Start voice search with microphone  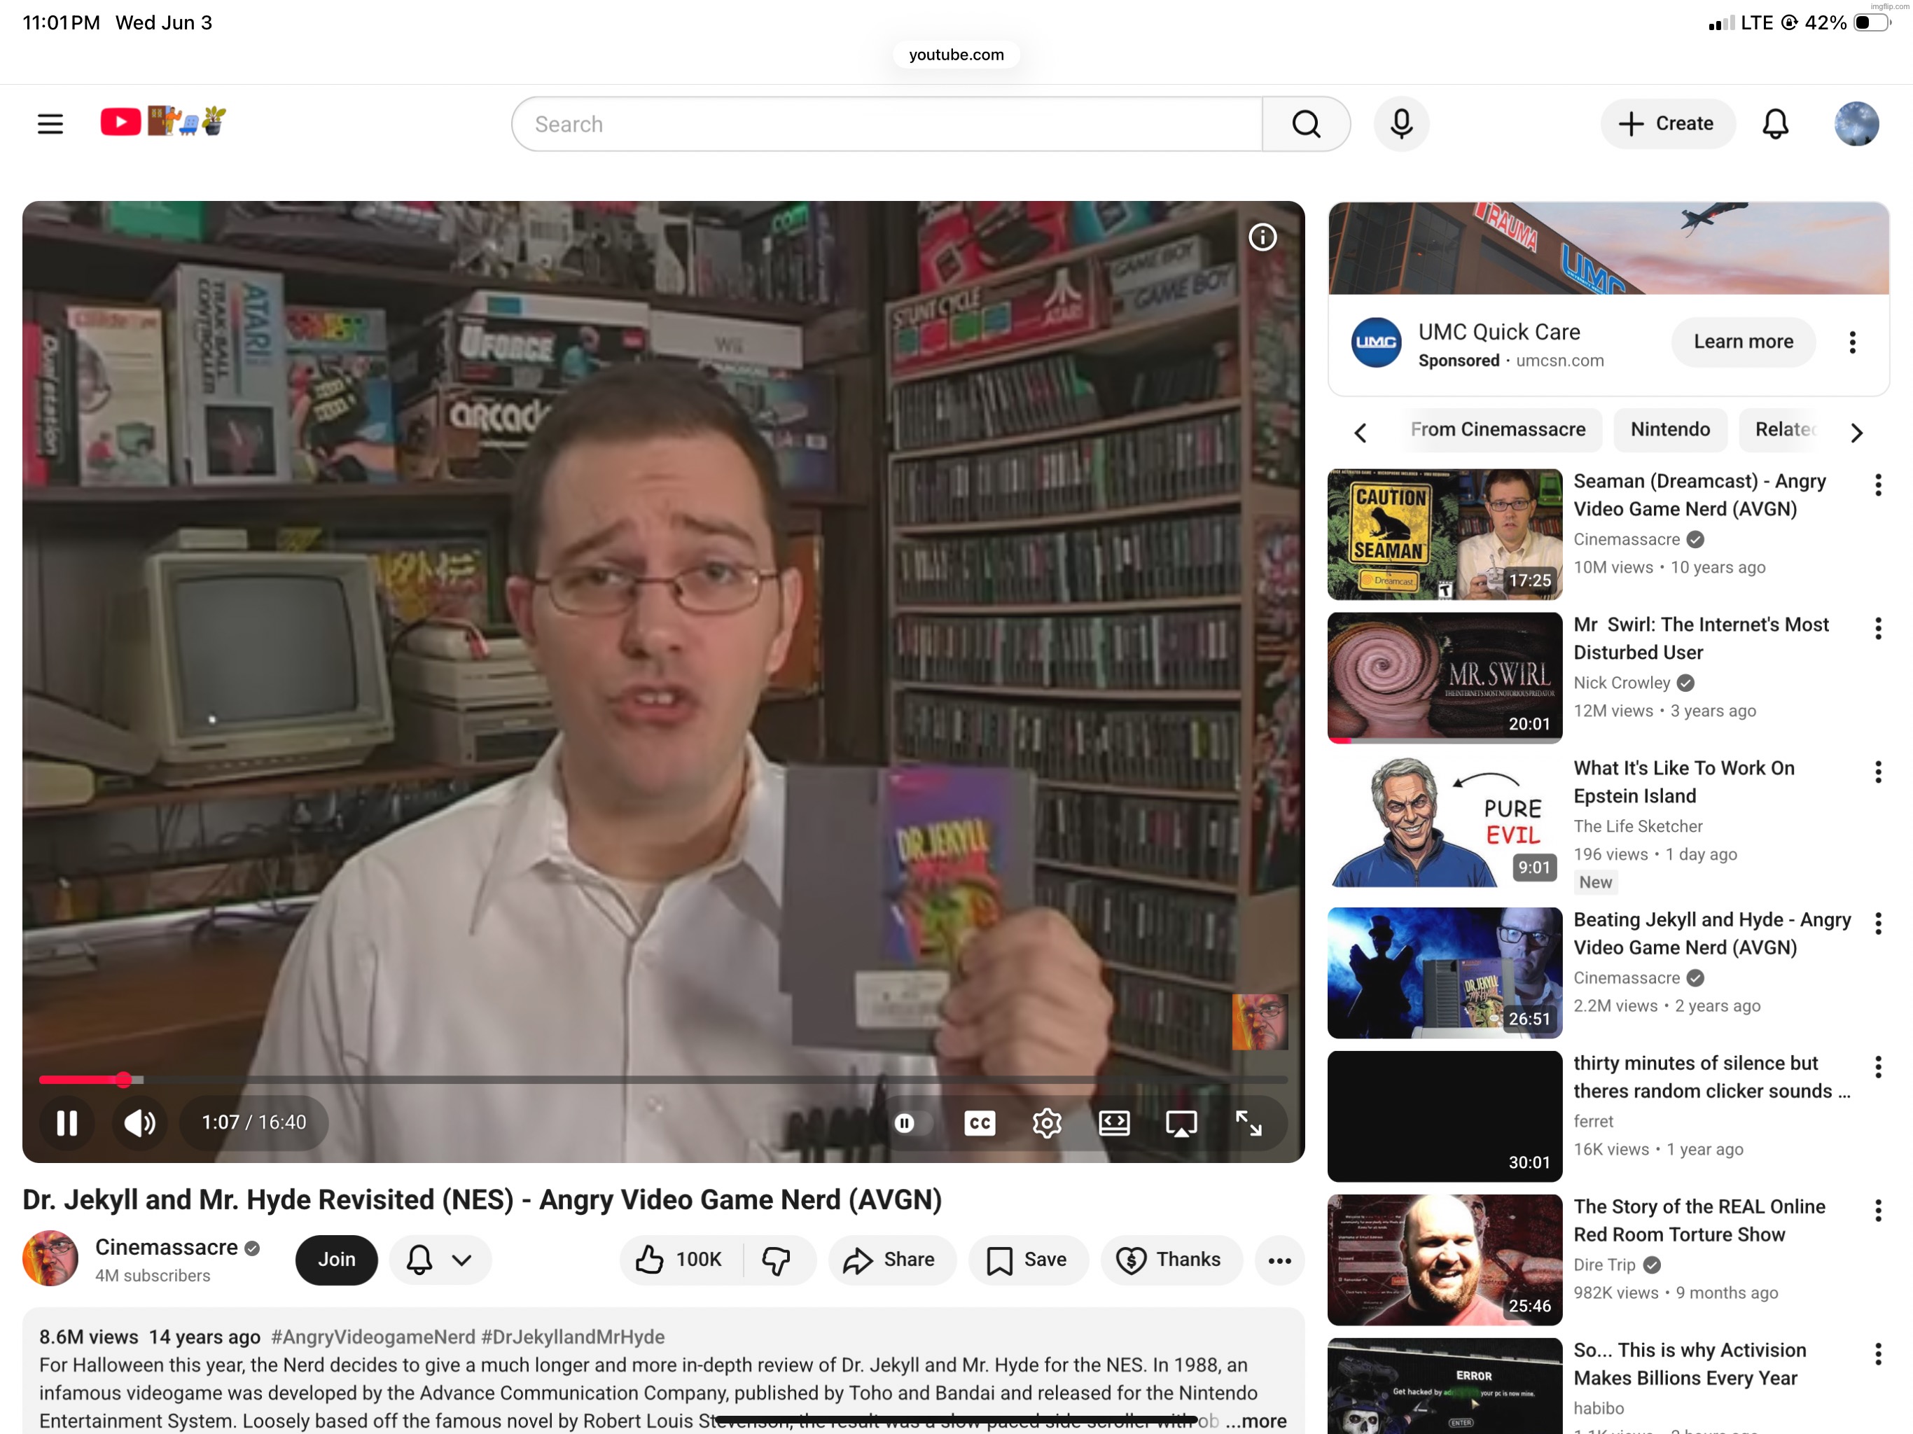pos(1401,124)
